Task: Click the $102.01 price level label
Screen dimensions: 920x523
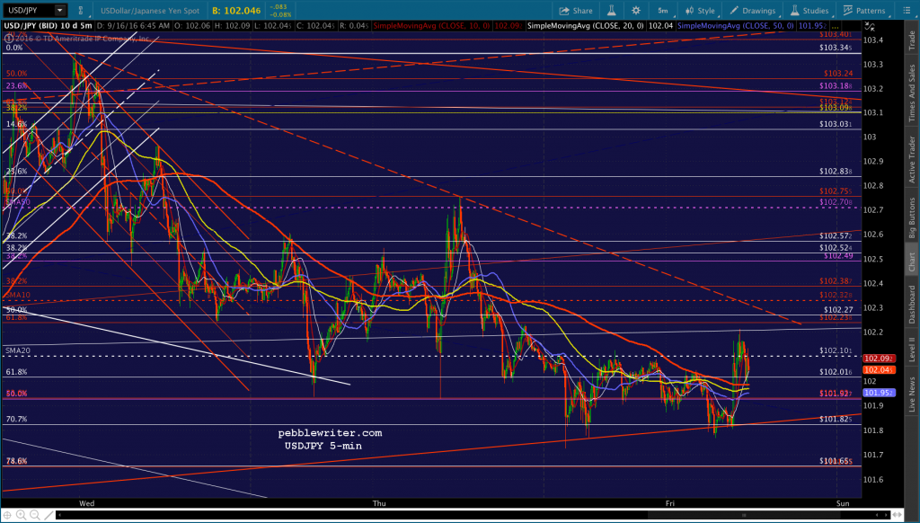Action: point(836,371)
